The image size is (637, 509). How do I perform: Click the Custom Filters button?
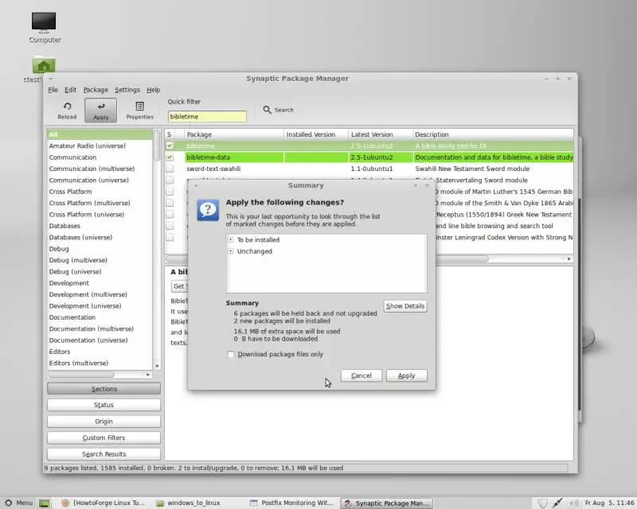pos(104,437)
